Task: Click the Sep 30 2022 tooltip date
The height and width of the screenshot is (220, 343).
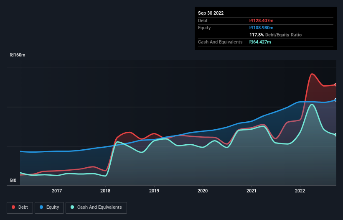Action: click(211, 13)
